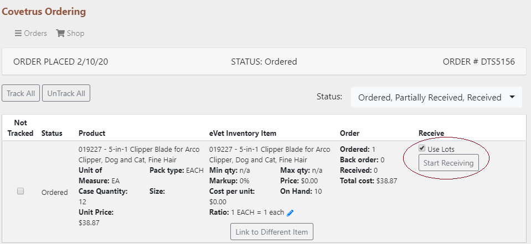Click the UnTrack All button

click(66, 93)
